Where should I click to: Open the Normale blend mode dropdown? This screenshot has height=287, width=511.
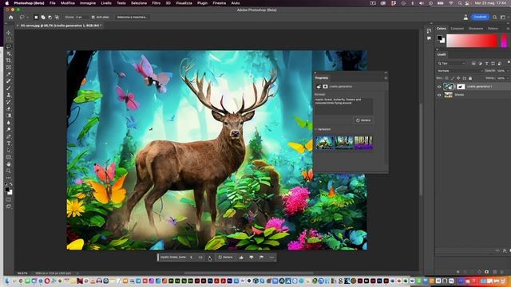tap(460, 71)
